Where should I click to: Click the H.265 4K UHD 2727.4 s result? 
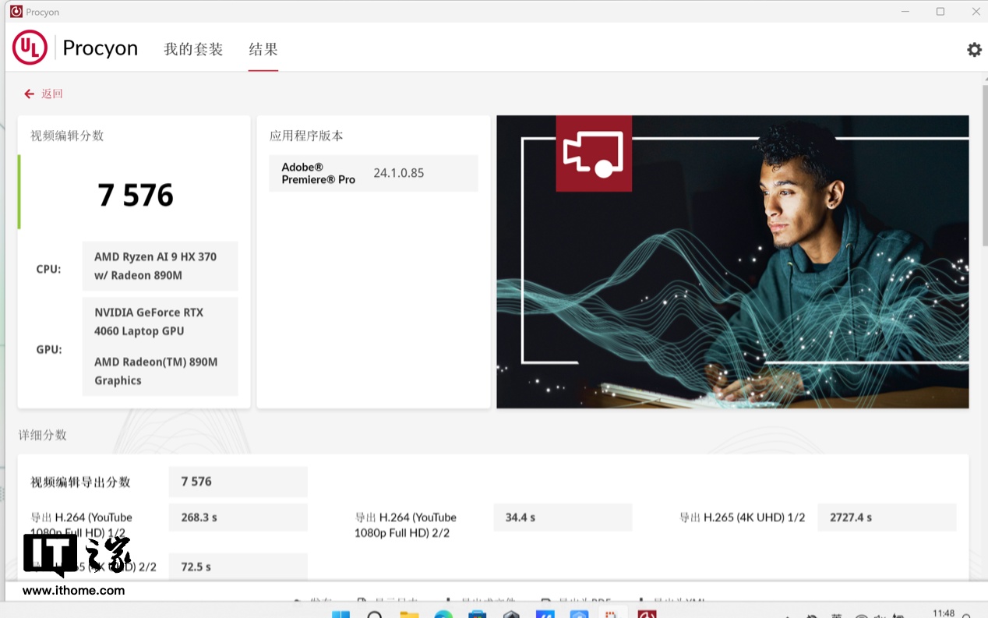tap(886, 517)
